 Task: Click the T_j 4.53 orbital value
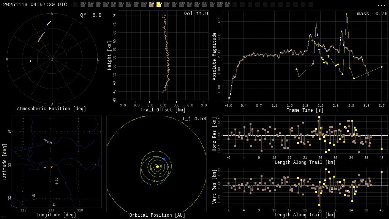tap(194, 119)
